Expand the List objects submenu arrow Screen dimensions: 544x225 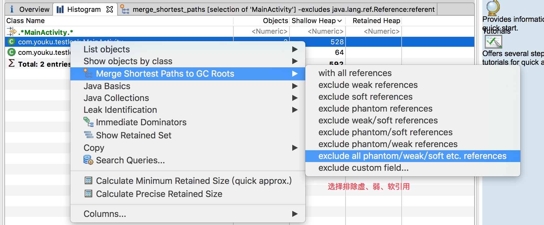click(295, 49)
